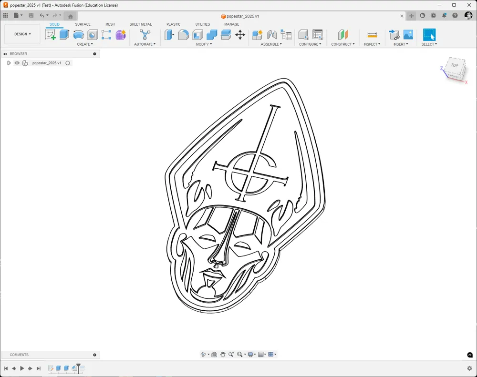
Task: Click the Change Parameters table icon
Action: coord(318,35)
